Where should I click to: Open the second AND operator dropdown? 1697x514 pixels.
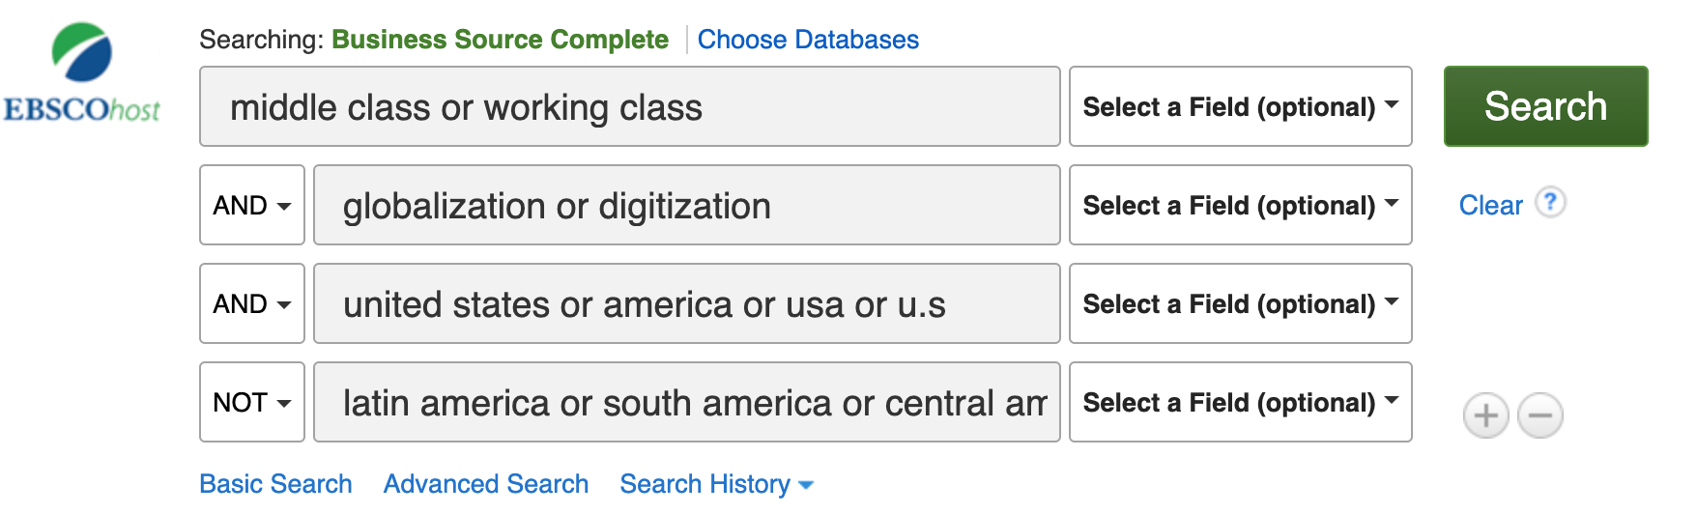pos(251,303)
